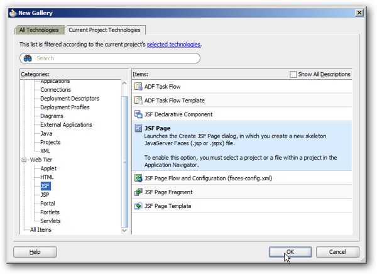377x274 pixels.
Task: Click the OK button
Action: click(290, 252)
